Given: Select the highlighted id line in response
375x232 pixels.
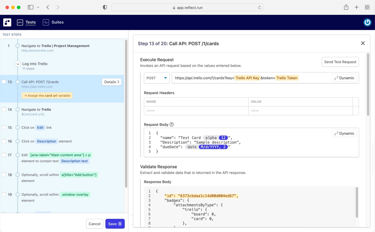Looking at the screenshot, I should coord(201,196).
